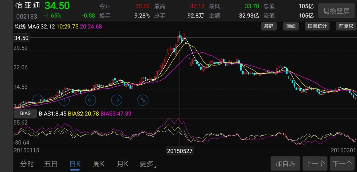357x172 pixels.
Task: Click the BIAS1:8.45 value
Action: (x=53, y=113)
